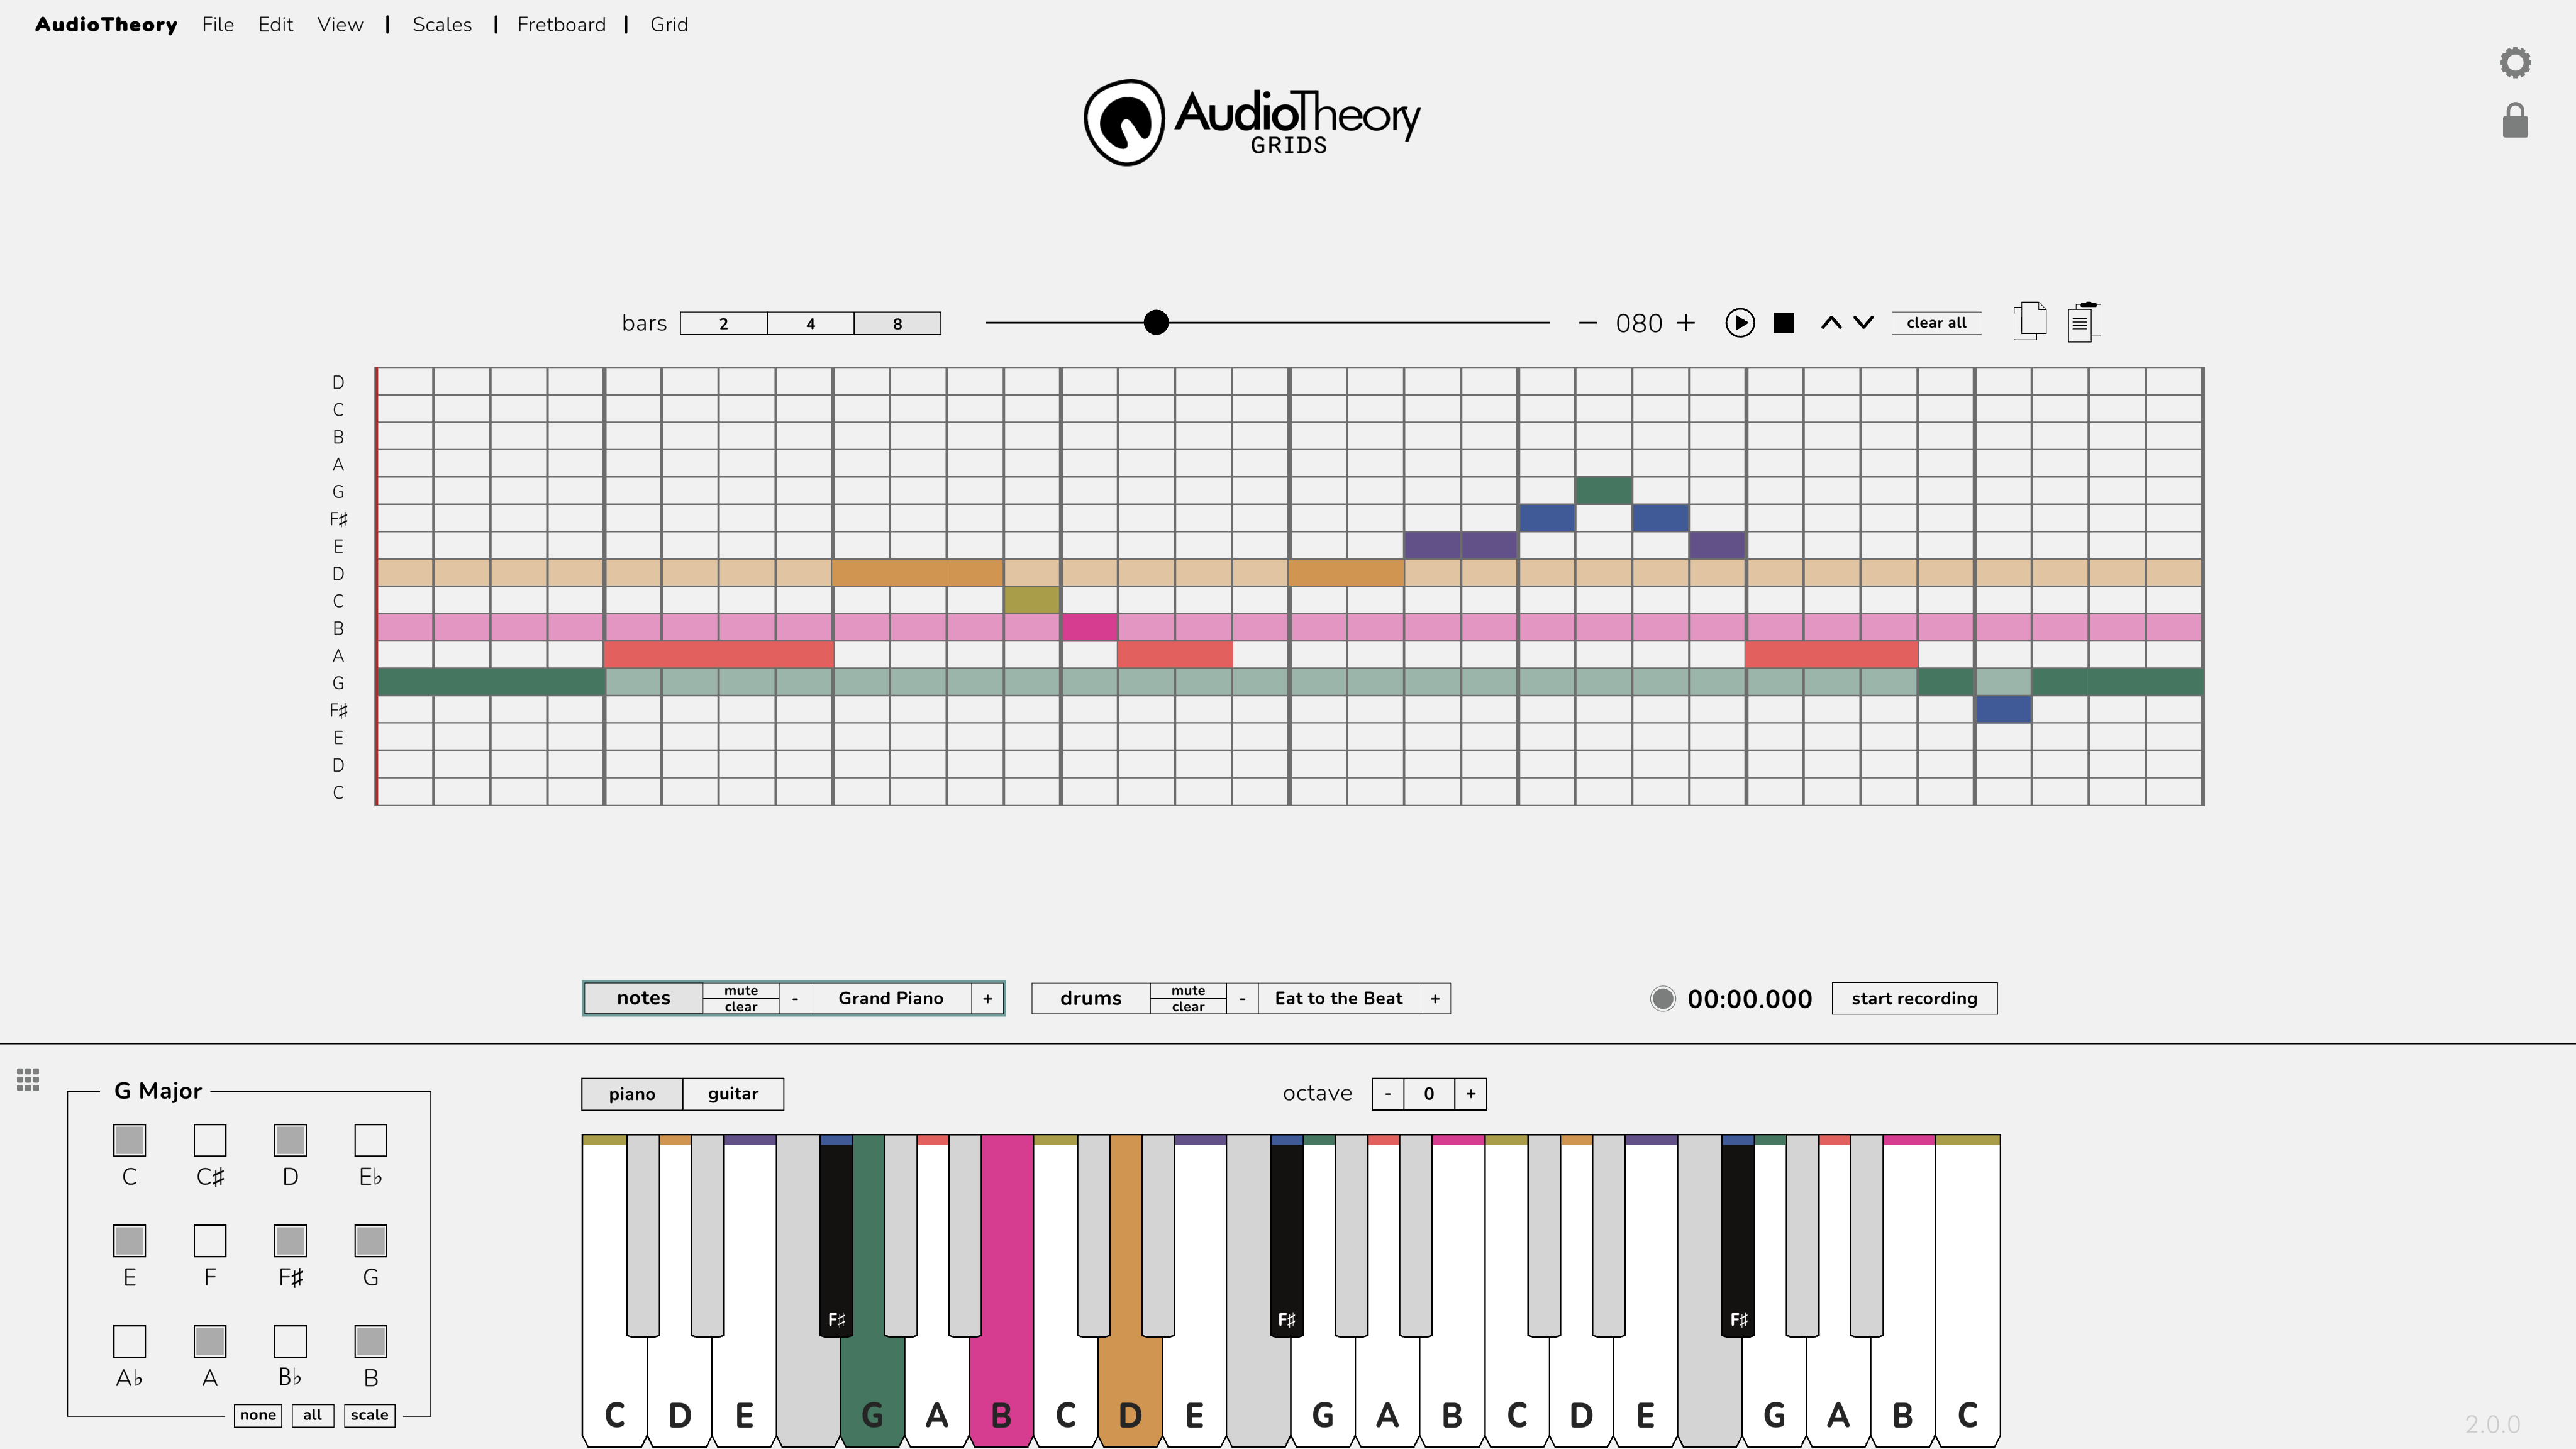
Task: Mute the notes track
Action: coord(741,990)
